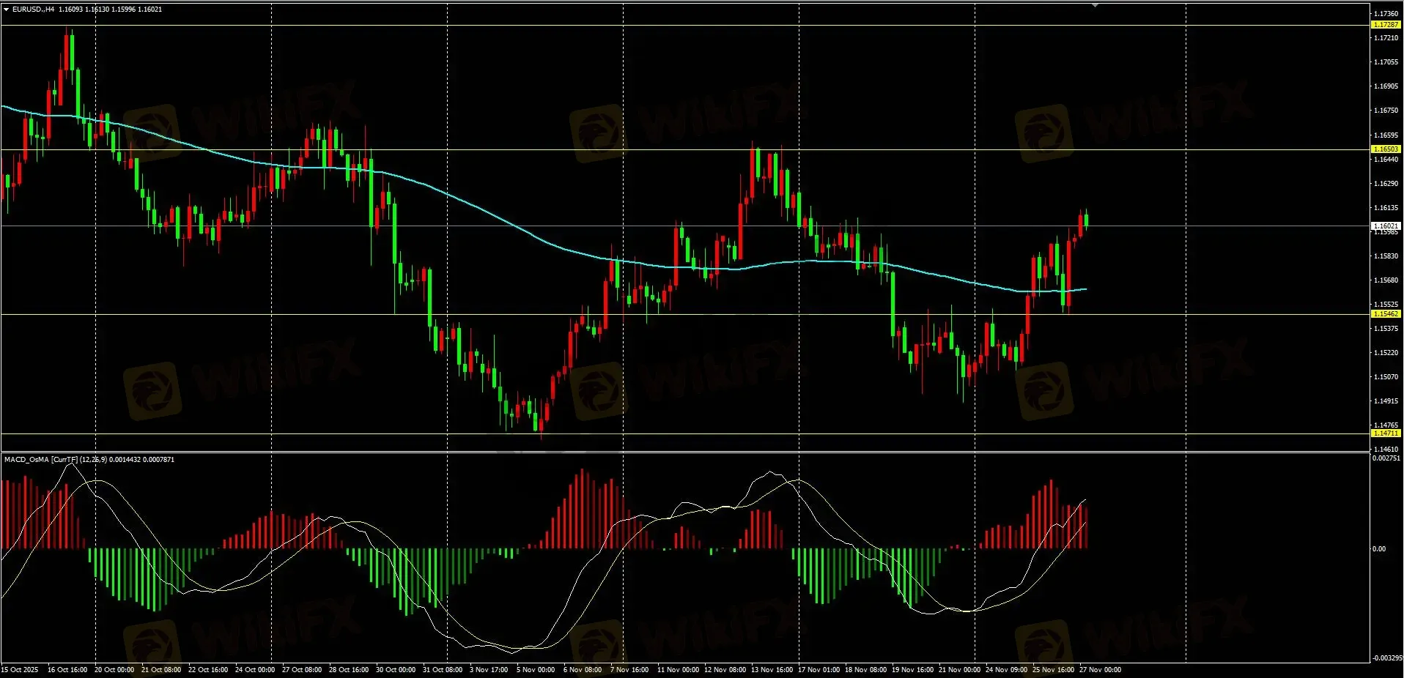1404x678 pixels.
Task: Click the 13 Nov 16:00 time label
Action: click(772, 670)
